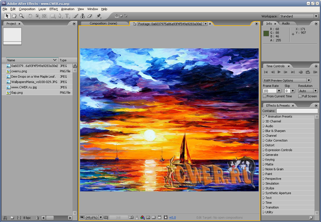Click the +0,0 exposure value link

pos(172,217)
